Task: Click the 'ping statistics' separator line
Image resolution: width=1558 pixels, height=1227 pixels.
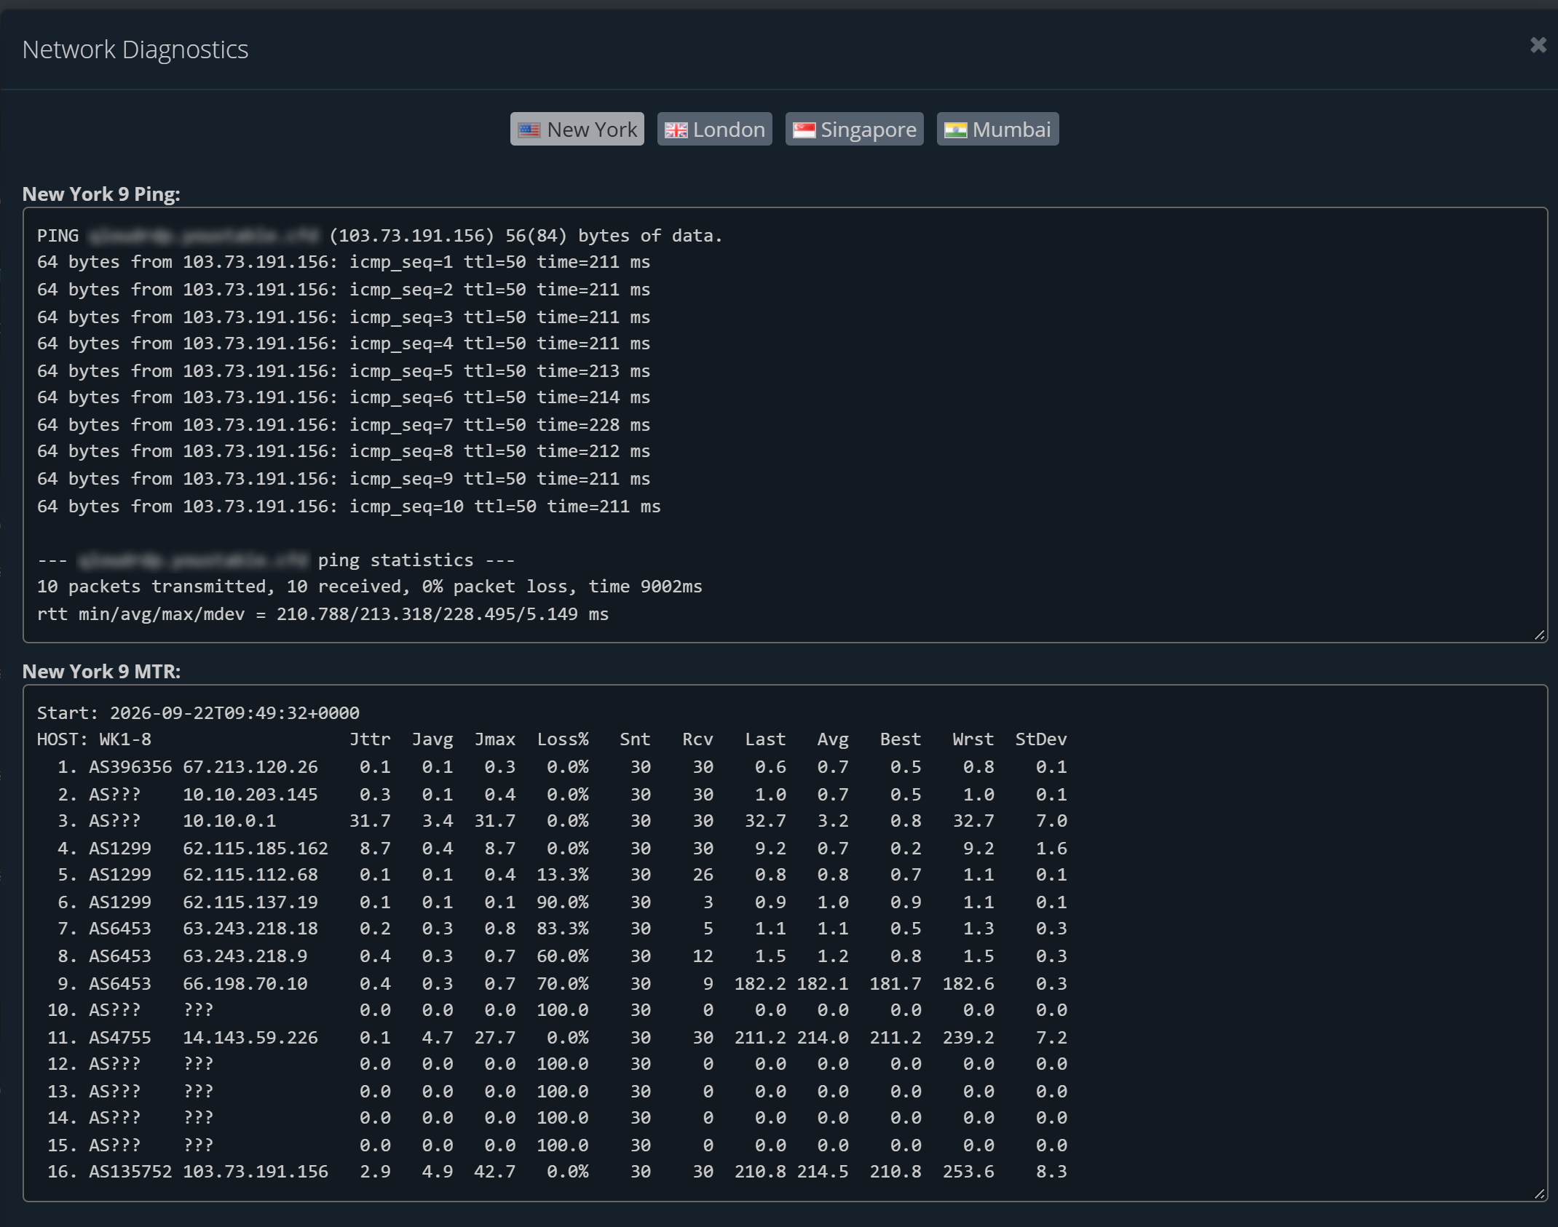Action: click(x=276, y=560)
